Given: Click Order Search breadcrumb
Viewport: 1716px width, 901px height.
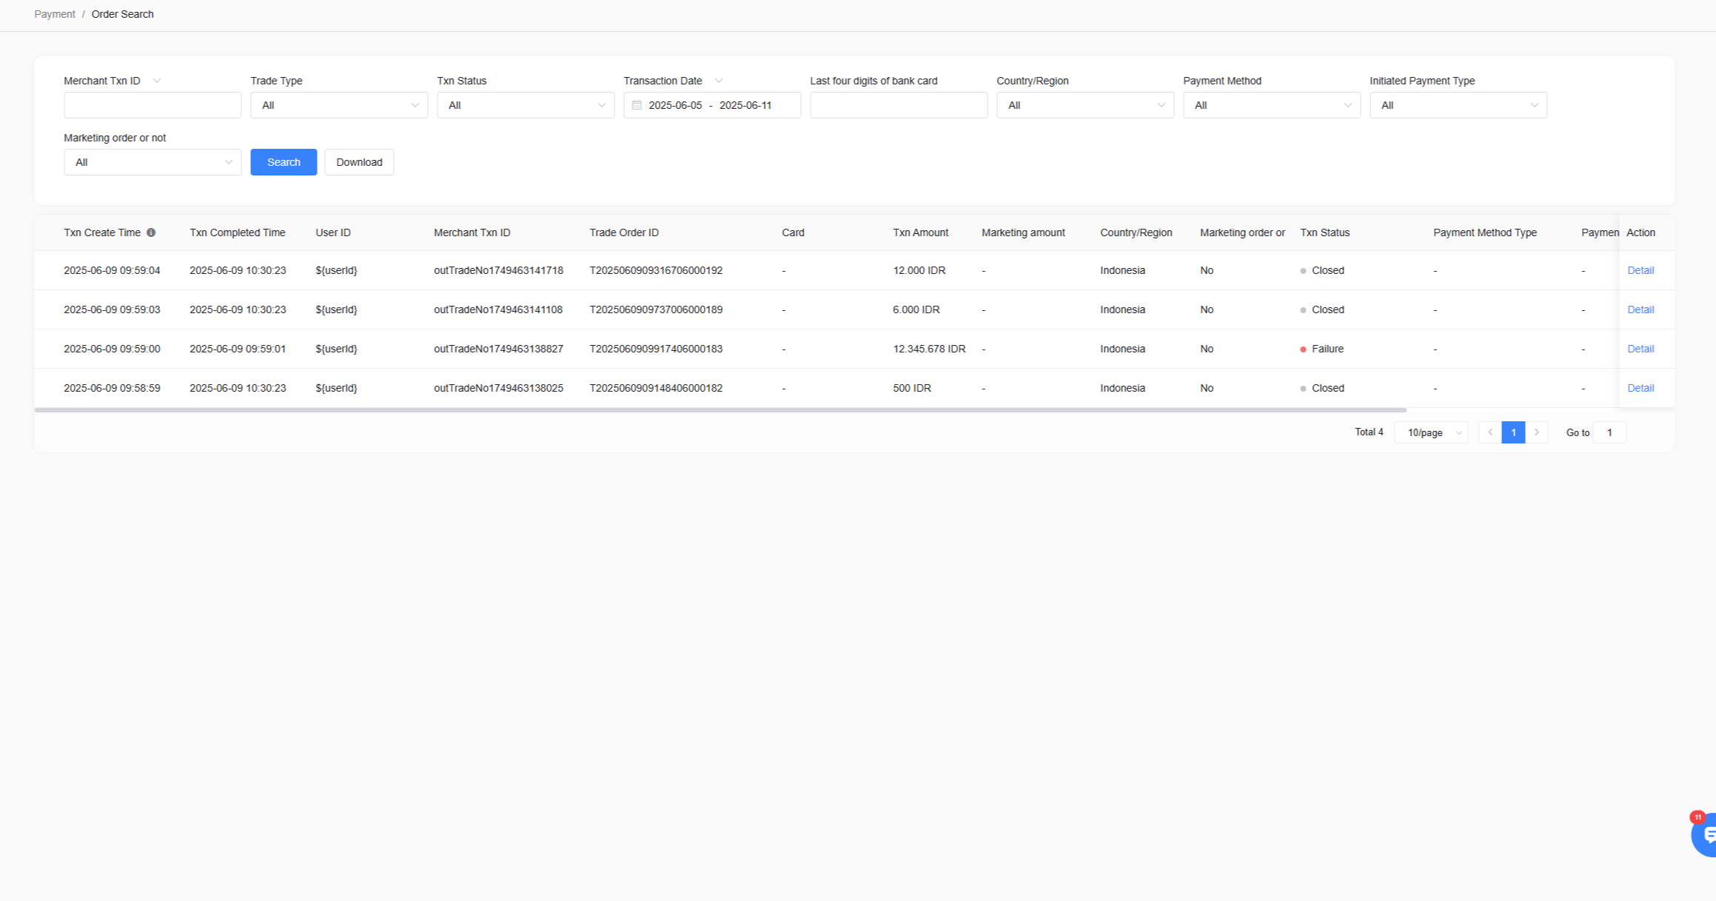Looking at the screenshot, I should (123, 14).
